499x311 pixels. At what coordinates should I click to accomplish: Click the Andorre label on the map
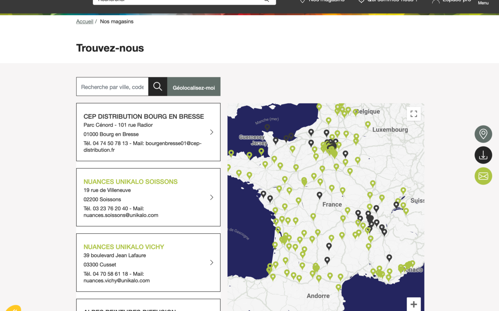tap(318, 296)
